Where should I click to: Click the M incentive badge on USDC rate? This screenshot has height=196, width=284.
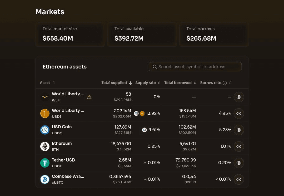[x=144, y=130]
